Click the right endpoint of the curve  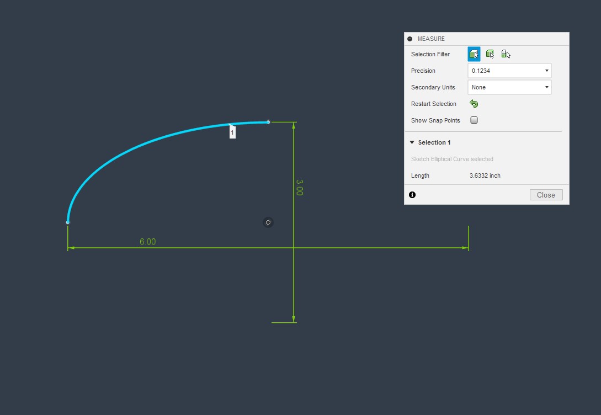pos(268,122)
